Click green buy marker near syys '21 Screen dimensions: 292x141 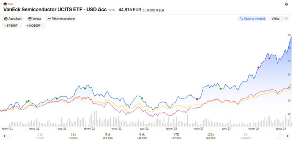(57, 99)
